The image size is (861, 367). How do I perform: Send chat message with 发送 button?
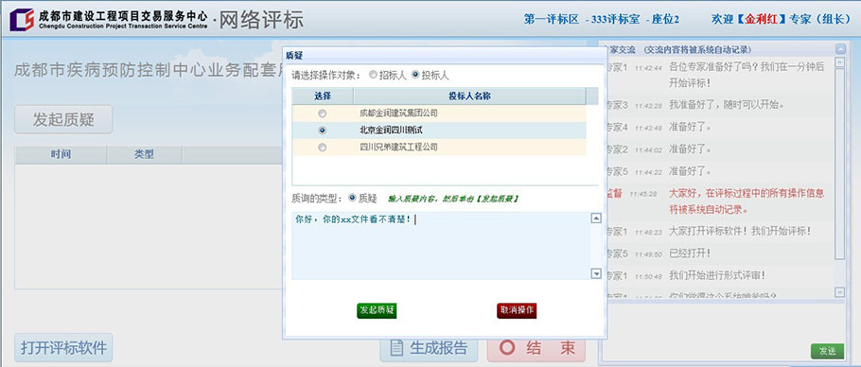828,351
